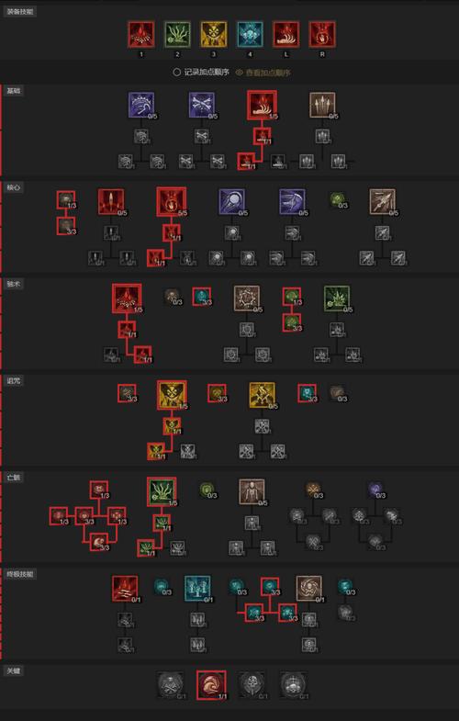
Task: Jump to the 诅咒 category label
Action: (14, 381)
